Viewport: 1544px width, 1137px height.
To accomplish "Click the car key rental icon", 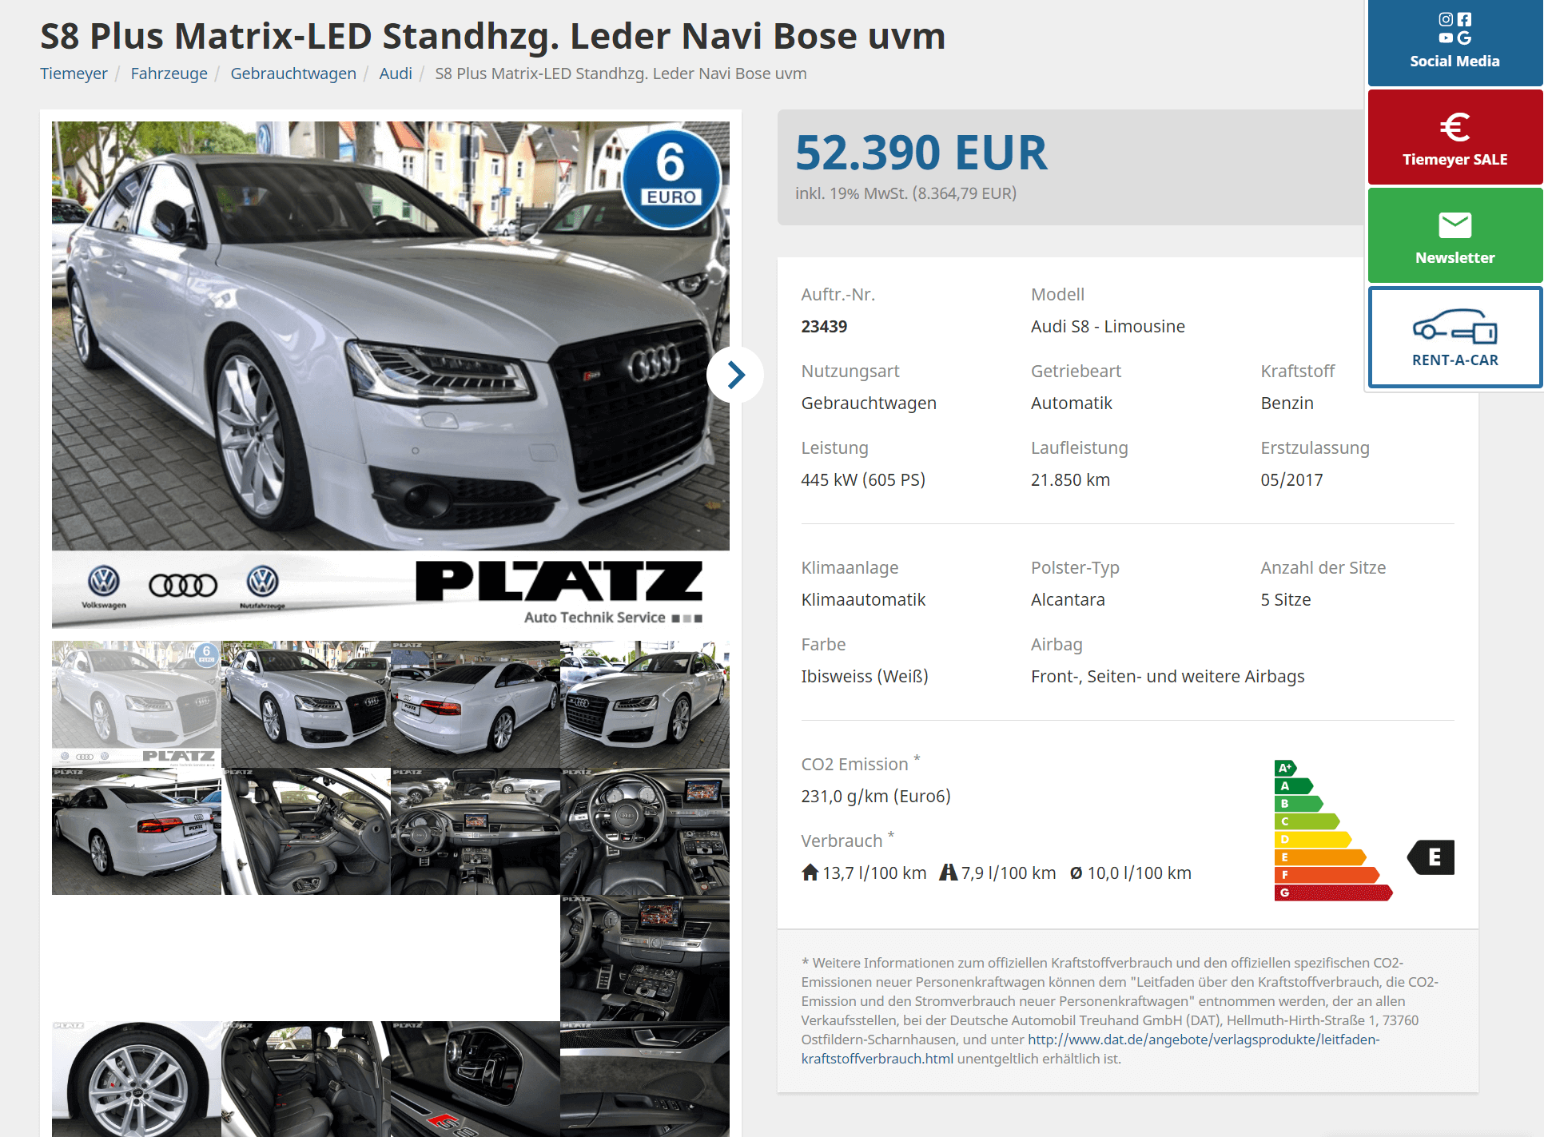I will point(1454,326).
